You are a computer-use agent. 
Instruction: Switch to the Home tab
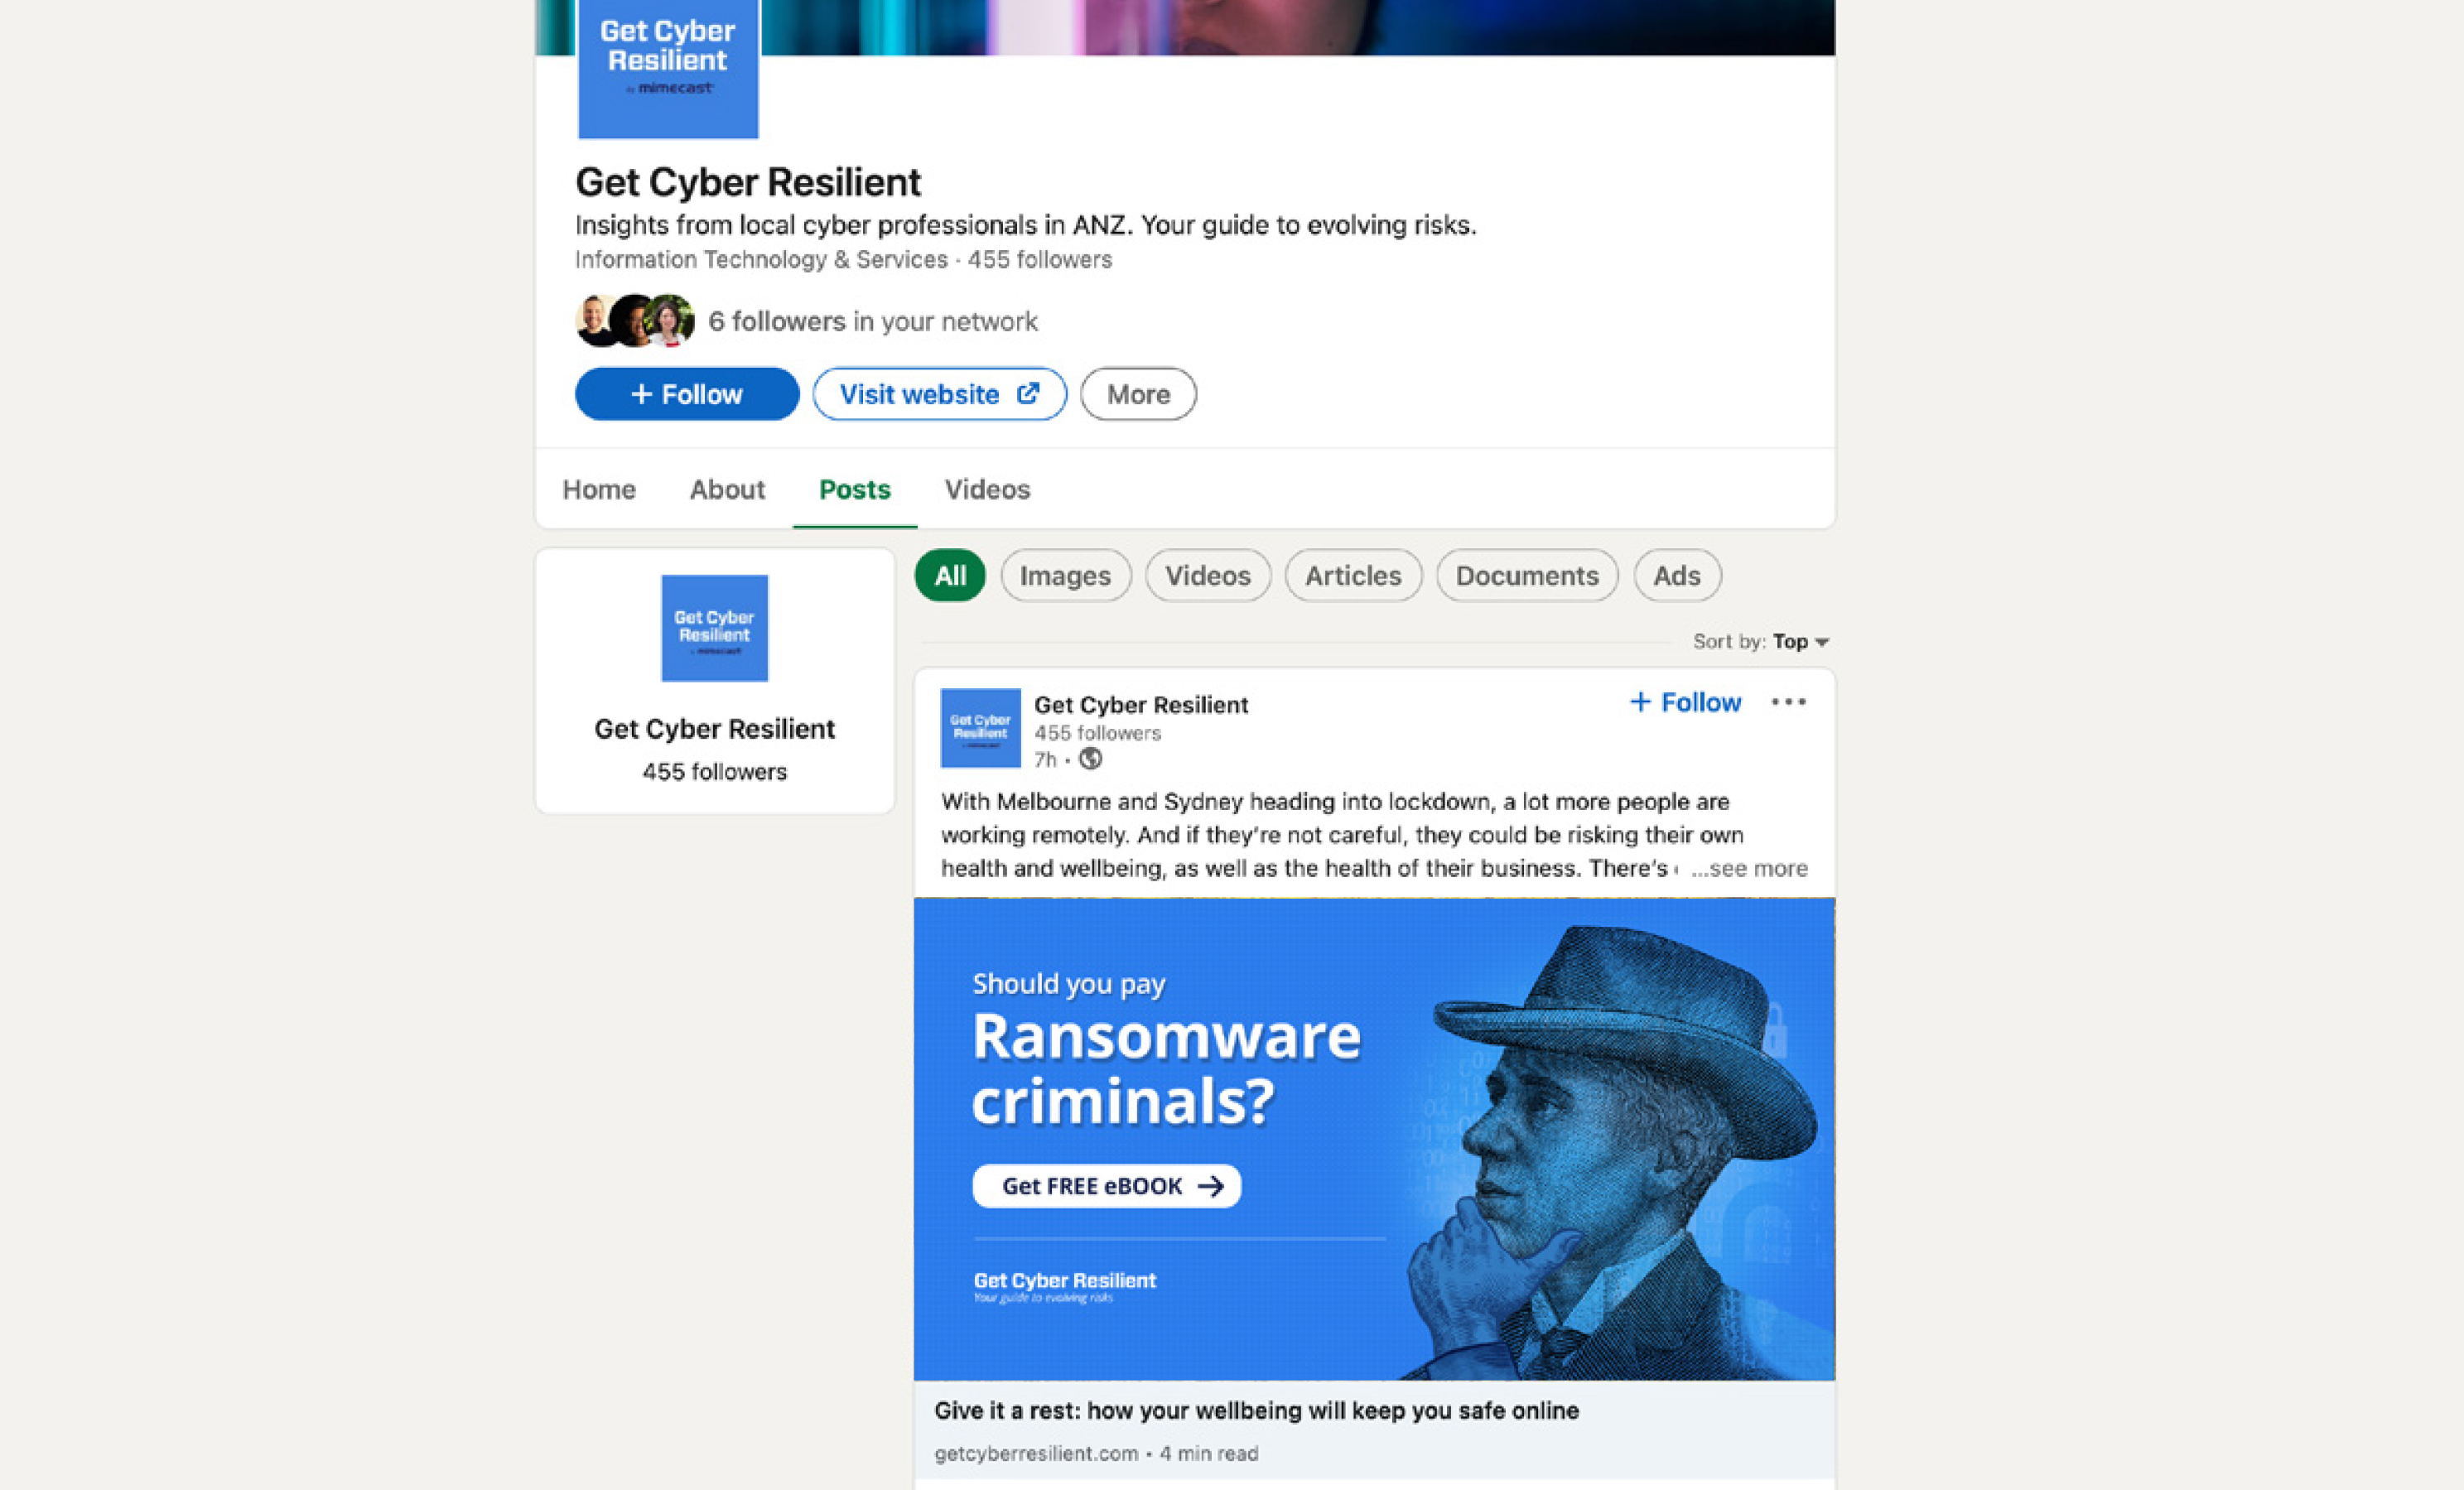coord(599,489)
